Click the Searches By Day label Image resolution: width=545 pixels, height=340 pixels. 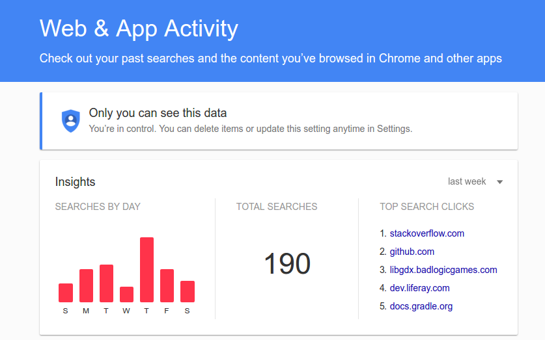[98, 207]
